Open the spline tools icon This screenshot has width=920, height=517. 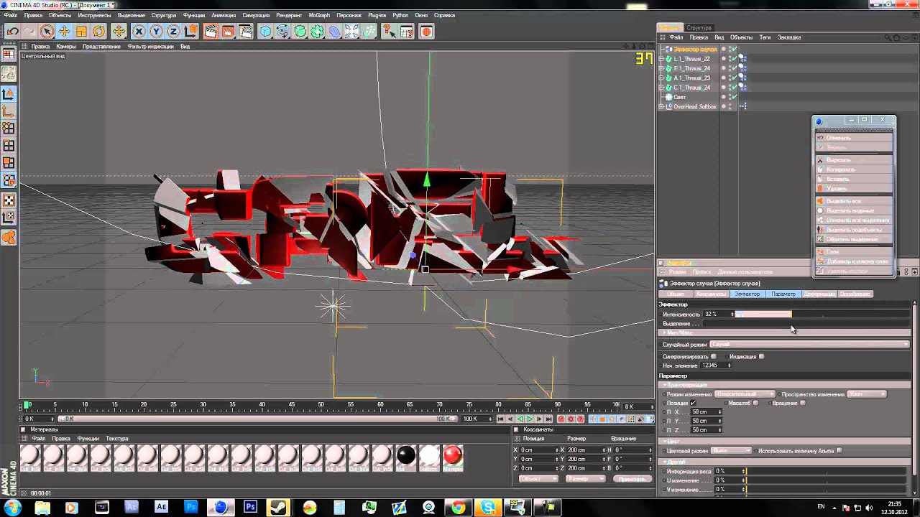coord(282,32)
